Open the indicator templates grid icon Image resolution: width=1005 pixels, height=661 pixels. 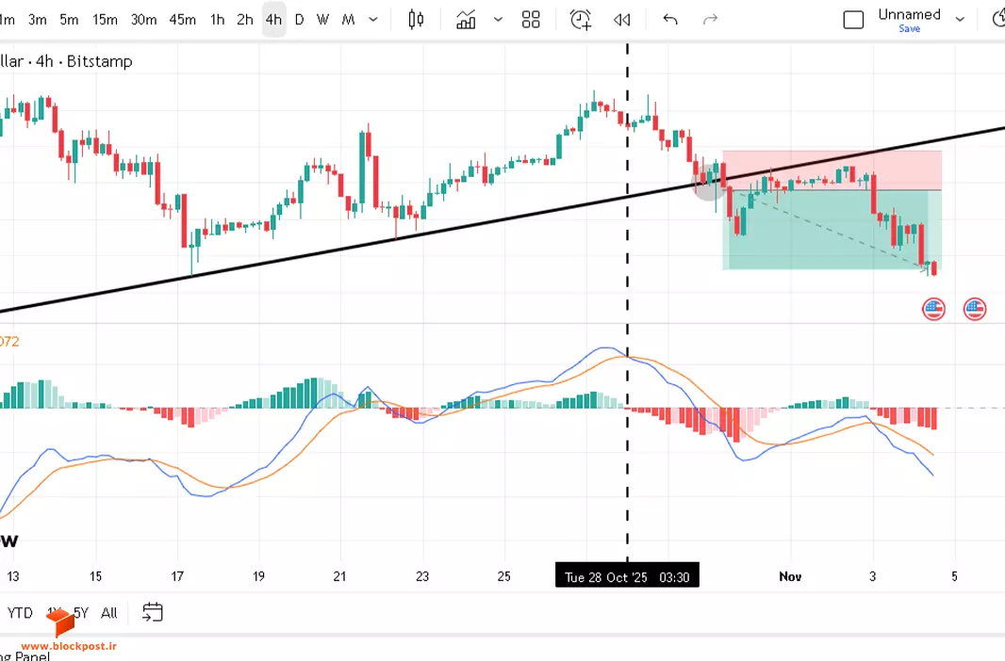(x=531, y=20)
